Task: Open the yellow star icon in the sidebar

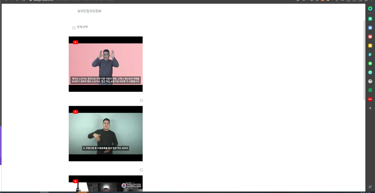Action: (370, 46)
